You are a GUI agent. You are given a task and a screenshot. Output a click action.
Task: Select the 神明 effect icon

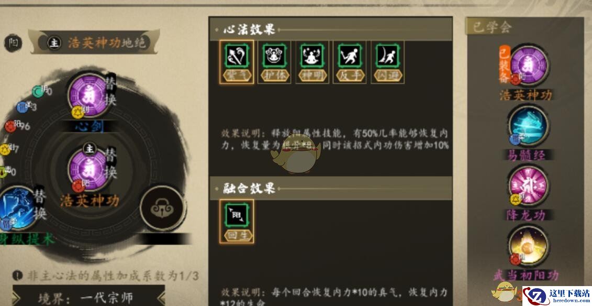point(312,62)
